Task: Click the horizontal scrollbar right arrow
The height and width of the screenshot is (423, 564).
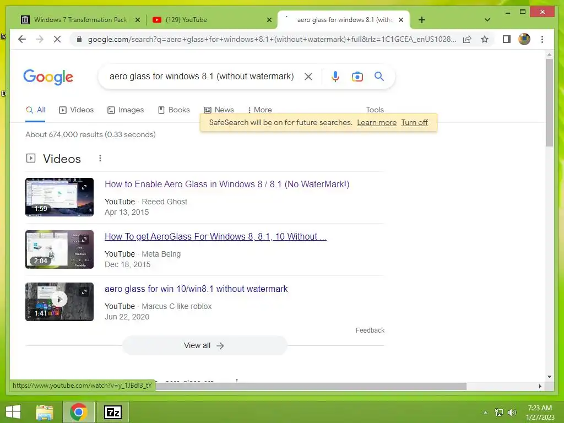Action: [540, 386]
